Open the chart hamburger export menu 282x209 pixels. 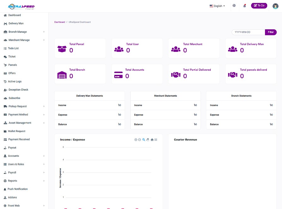(156, 140)
